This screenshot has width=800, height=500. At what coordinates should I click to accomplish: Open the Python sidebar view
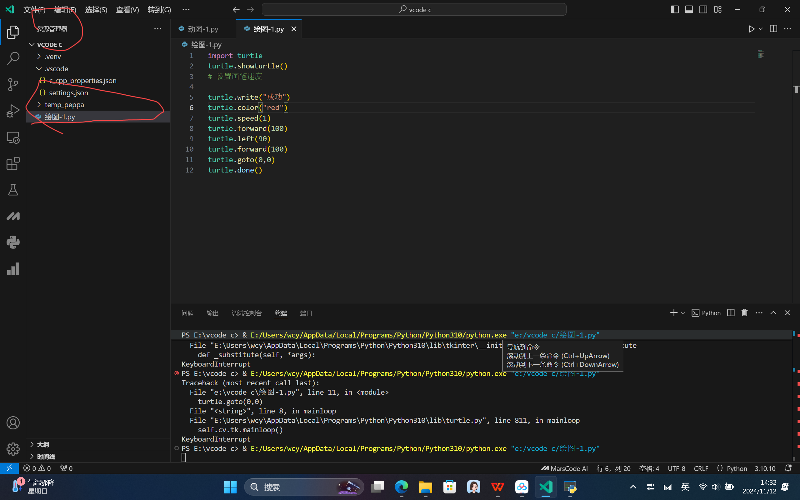point(13,242)
